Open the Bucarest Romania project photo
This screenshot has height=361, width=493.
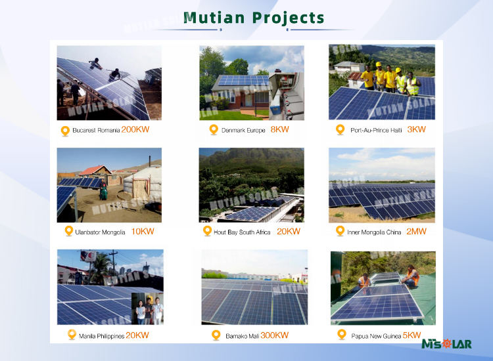[x=109, y=83]
